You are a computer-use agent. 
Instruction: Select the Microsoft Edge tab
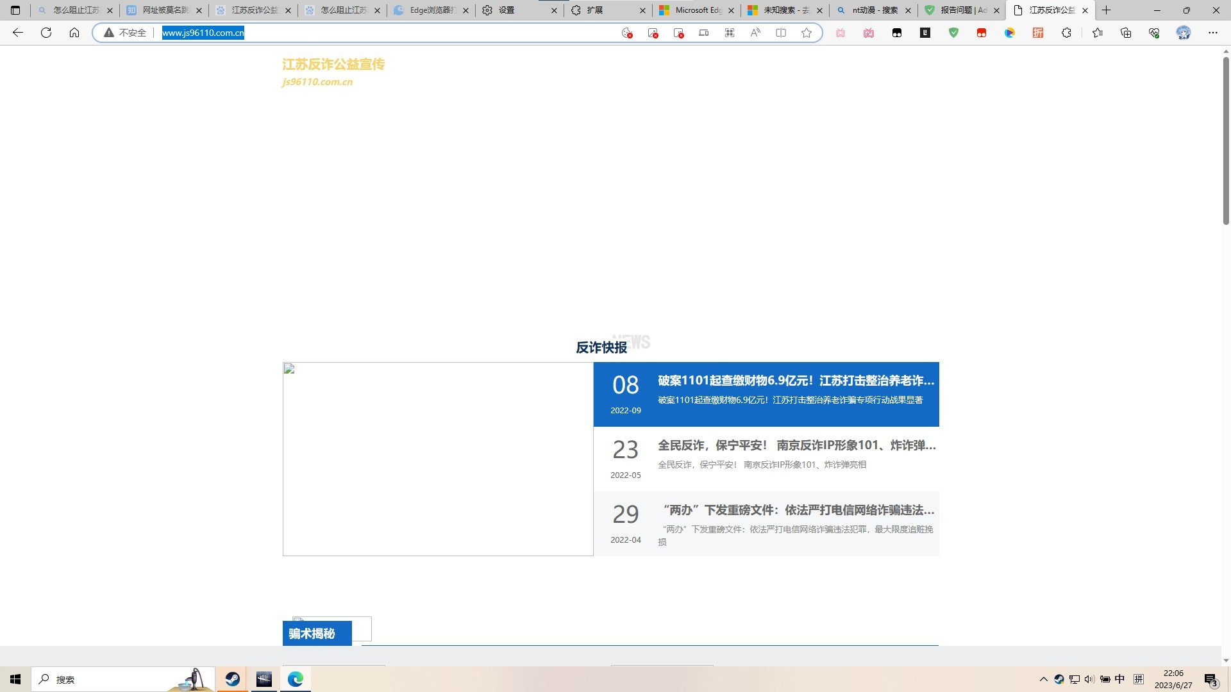(696, 10)
